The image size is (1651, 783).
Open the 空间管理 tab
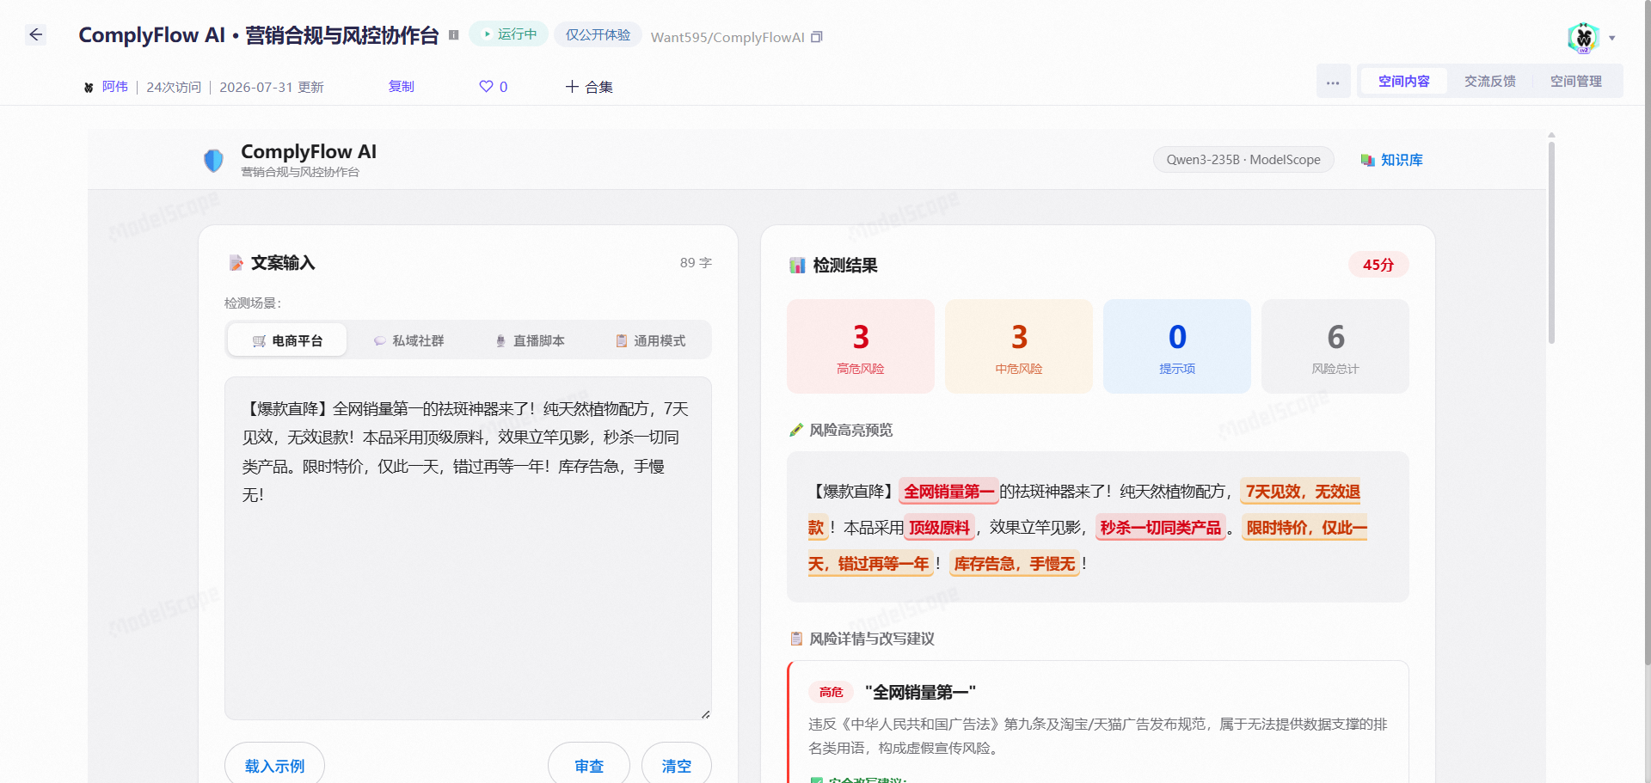[1575, 82]
